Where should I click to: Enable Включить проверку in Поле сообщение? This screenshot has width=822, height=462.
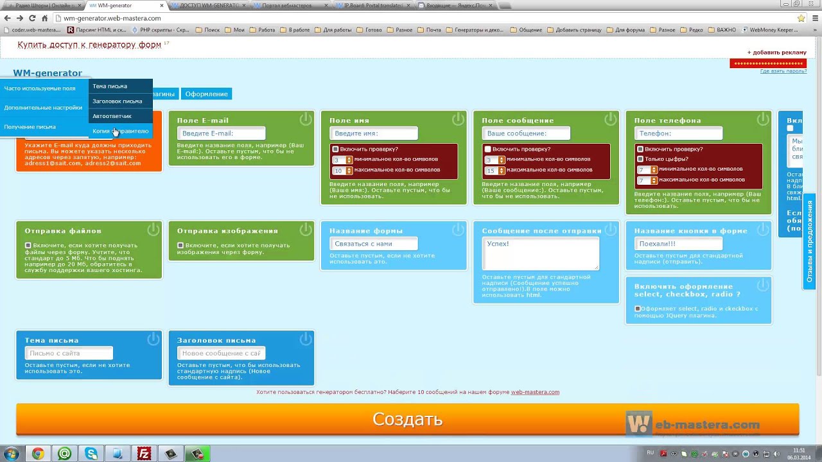488,149
